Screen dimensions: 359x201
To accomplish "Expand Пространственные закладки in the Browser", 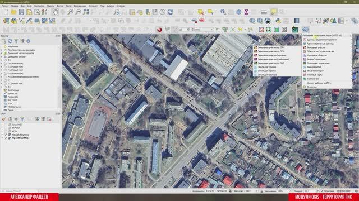I will tap(2, 50).
